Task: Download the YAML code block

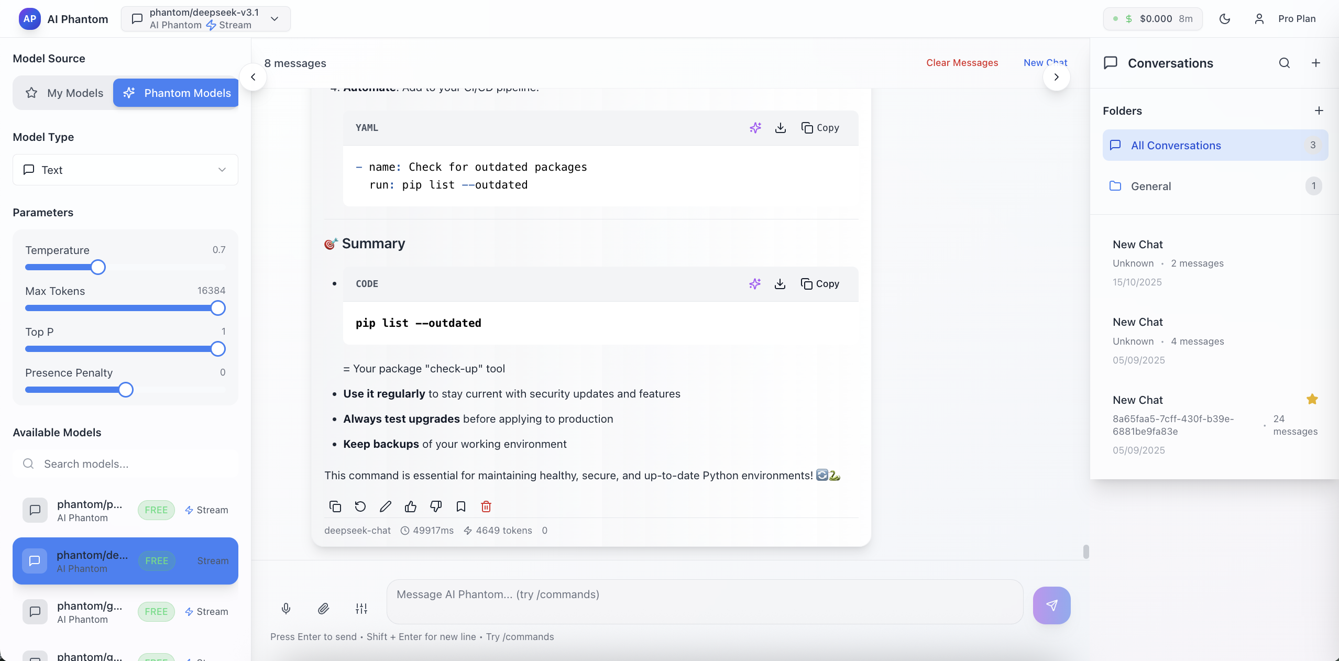Action: click(781, 128)
